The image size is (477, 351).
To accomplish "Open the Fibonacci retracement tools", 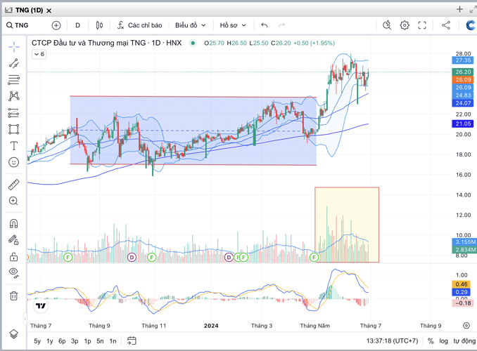I will (x=13, y=80).
